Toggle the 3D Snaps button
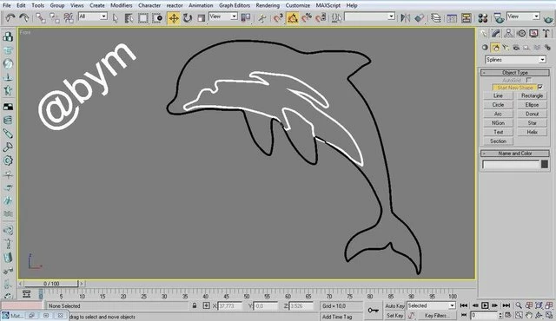Viewport: 556px width, 321px height. tap(278, 17)
